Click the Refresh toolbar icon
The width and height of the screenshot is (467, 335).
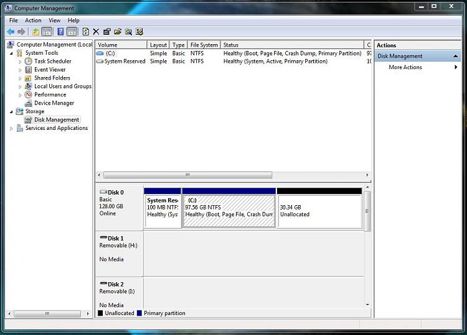[x=86, y=32]
